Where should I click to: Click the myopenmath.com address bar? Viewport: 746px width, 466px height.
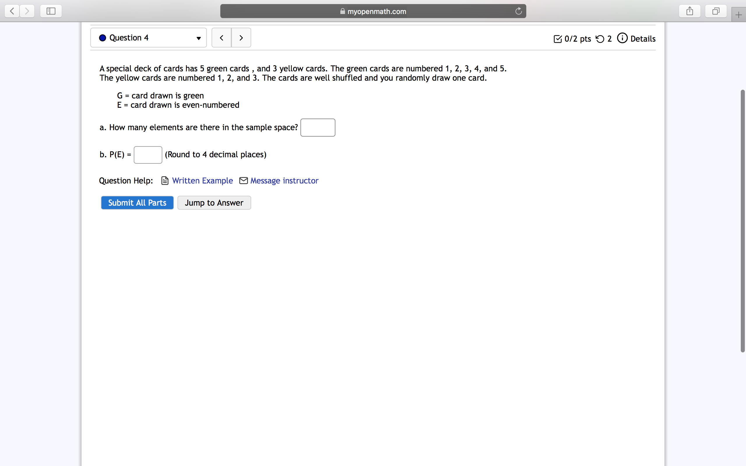click(x=373, y=11)
